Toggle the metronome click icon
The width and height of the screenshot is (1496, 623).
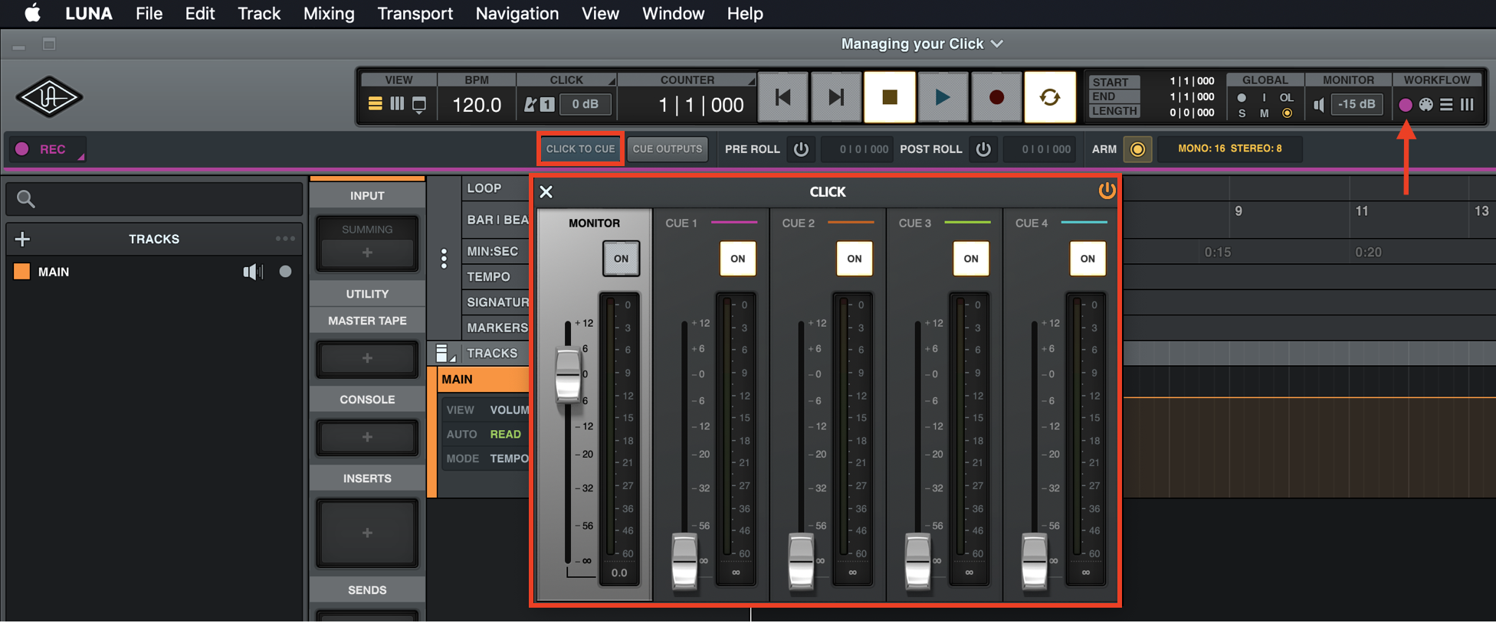530,104
